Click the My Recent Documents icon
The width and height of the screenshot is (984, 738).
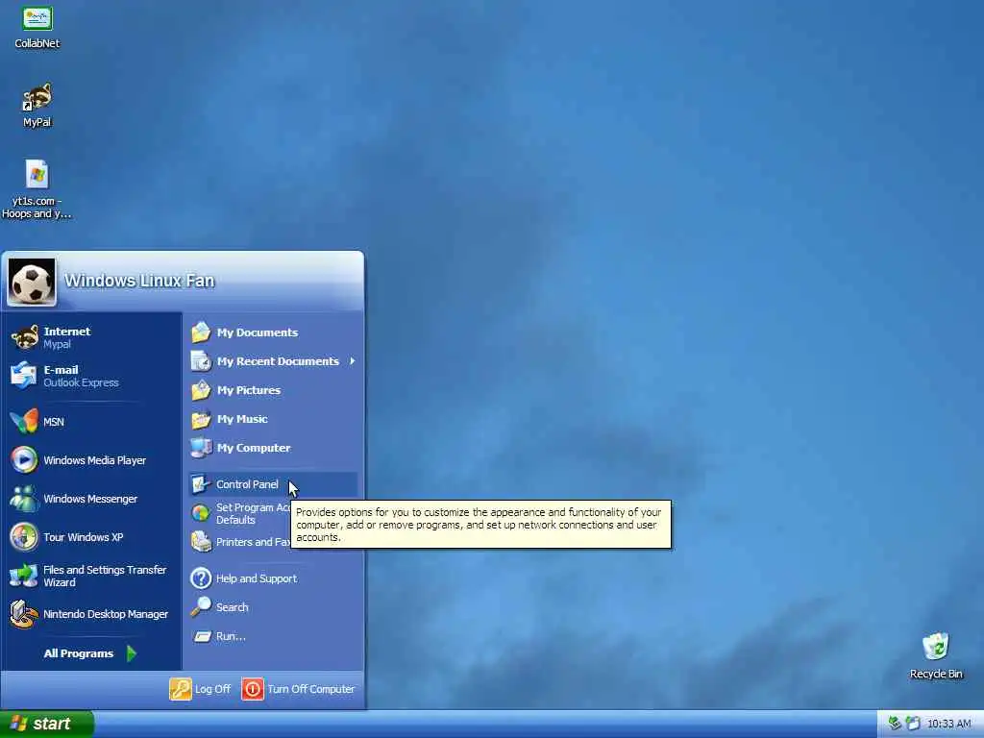pyautogui.click(x=202, y=361)
